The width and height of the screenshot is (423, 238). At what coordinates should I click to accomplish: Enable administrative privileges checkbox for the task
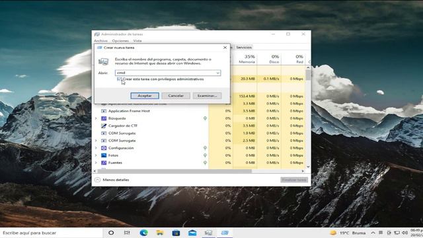click(120, 79)
